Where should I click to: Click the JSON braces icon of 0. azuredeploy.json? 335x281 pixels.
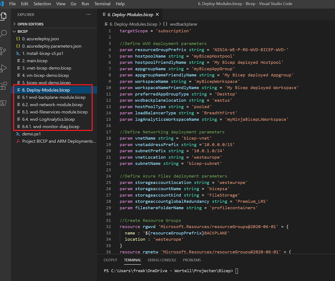tap(18, 39)
